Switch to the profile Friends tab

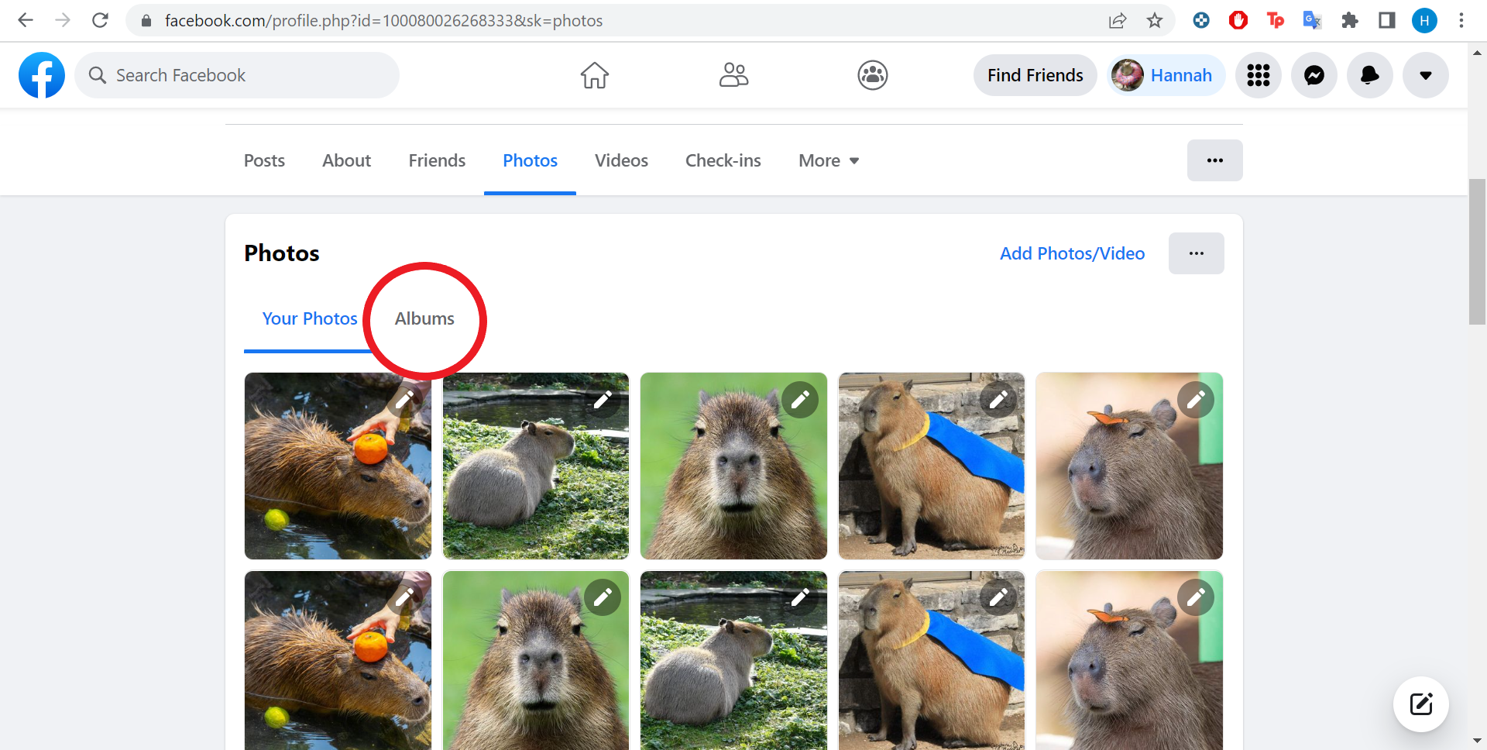coord(437,160)
